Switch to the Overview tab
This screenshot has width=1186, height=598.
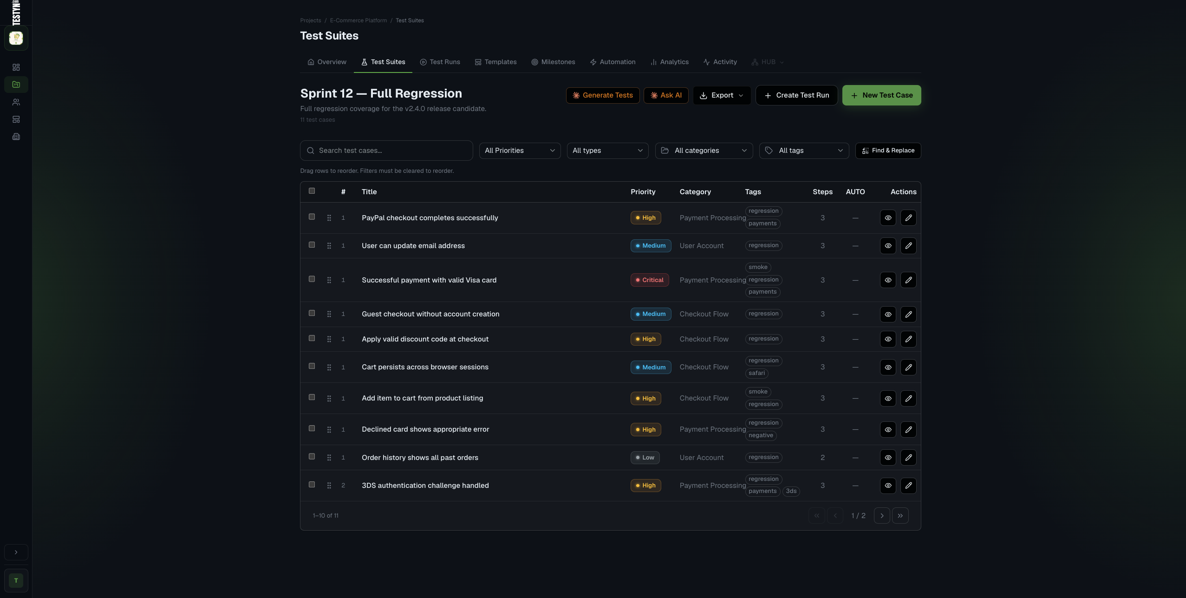click(327, 62)
